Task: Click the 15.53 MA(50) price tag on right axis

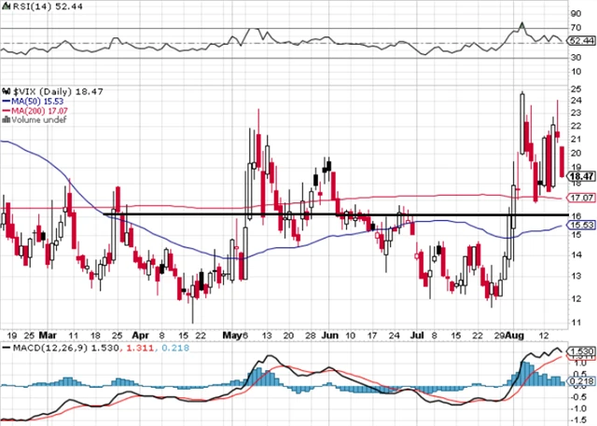Action: tap(581, 225)
